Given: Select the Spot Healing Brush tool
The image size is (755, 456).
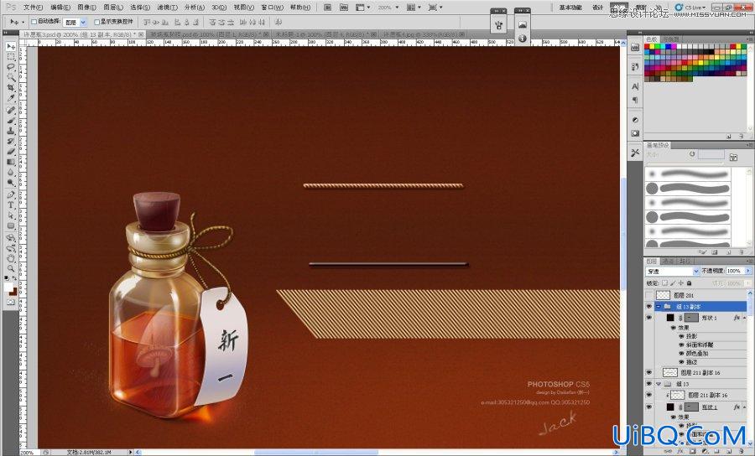Looking at the screenshot, I should 11,110.
